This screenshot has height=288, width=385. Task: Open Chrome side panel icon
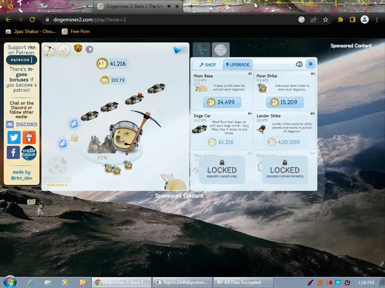(353, 19)
